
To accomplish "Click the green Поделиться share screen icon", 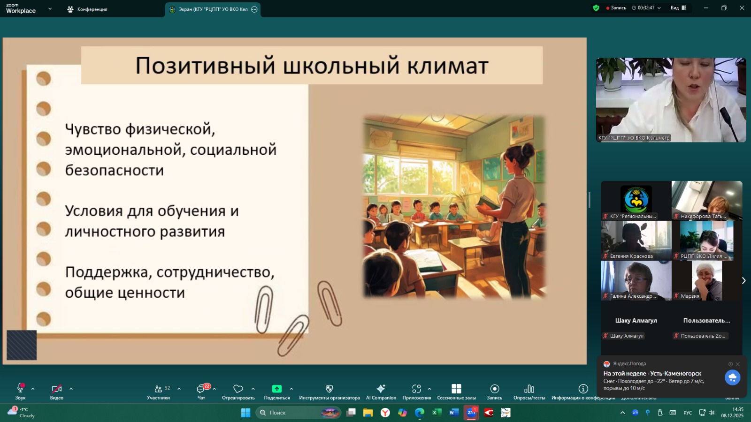I will (276, 389).
